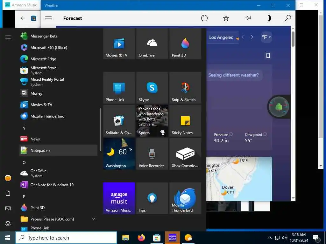Refresh the Weather forecast
The height and width of the screenshot is (244, 326).
pyautogui.click(x=204, y=18)
